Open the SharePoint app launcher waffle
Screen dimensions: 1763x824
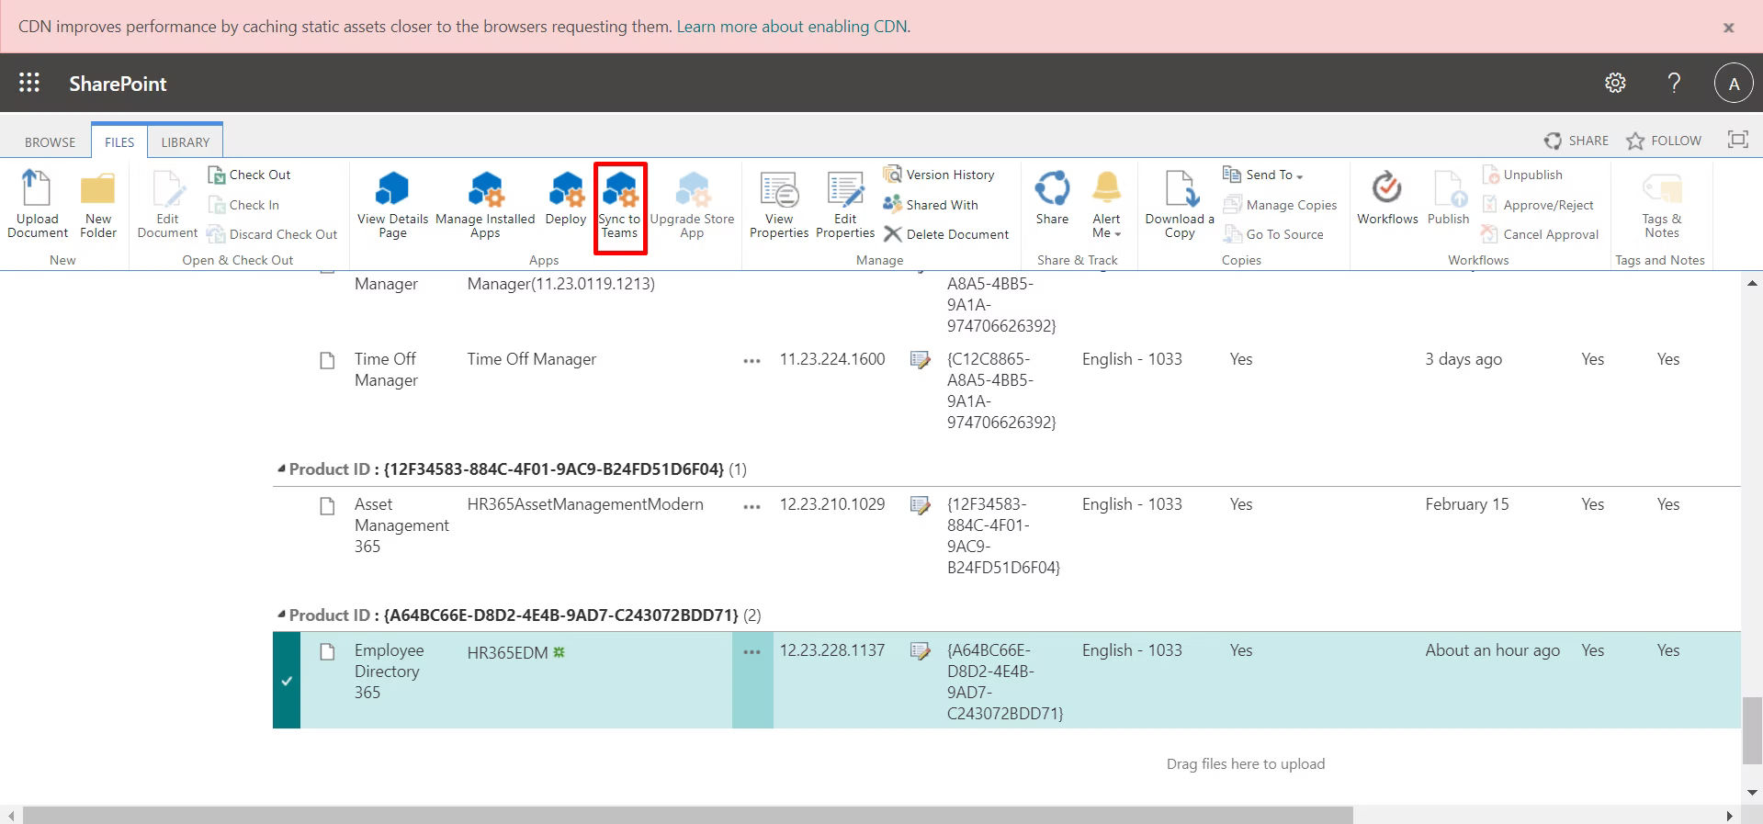click(x=29, y=83)
